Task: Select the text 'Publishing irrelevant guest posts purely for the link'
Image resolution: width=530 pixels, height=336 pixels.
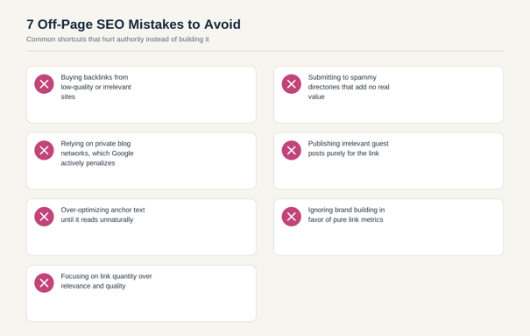Action: [348, 148]
